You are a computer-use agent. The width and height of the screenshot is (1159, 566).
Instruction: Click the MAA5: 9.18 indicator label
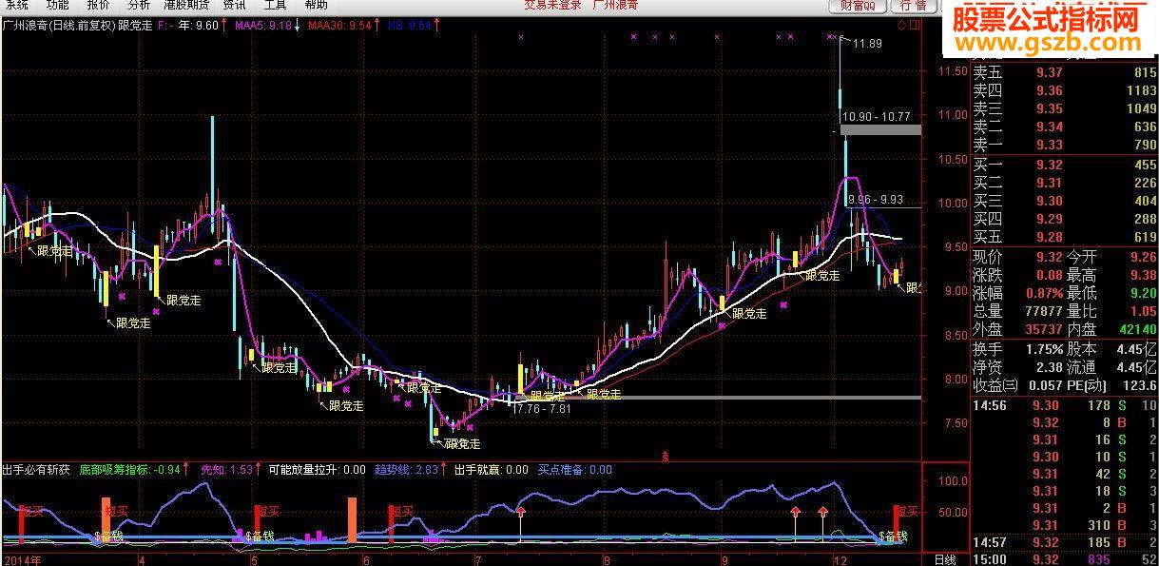coord(261,26)
